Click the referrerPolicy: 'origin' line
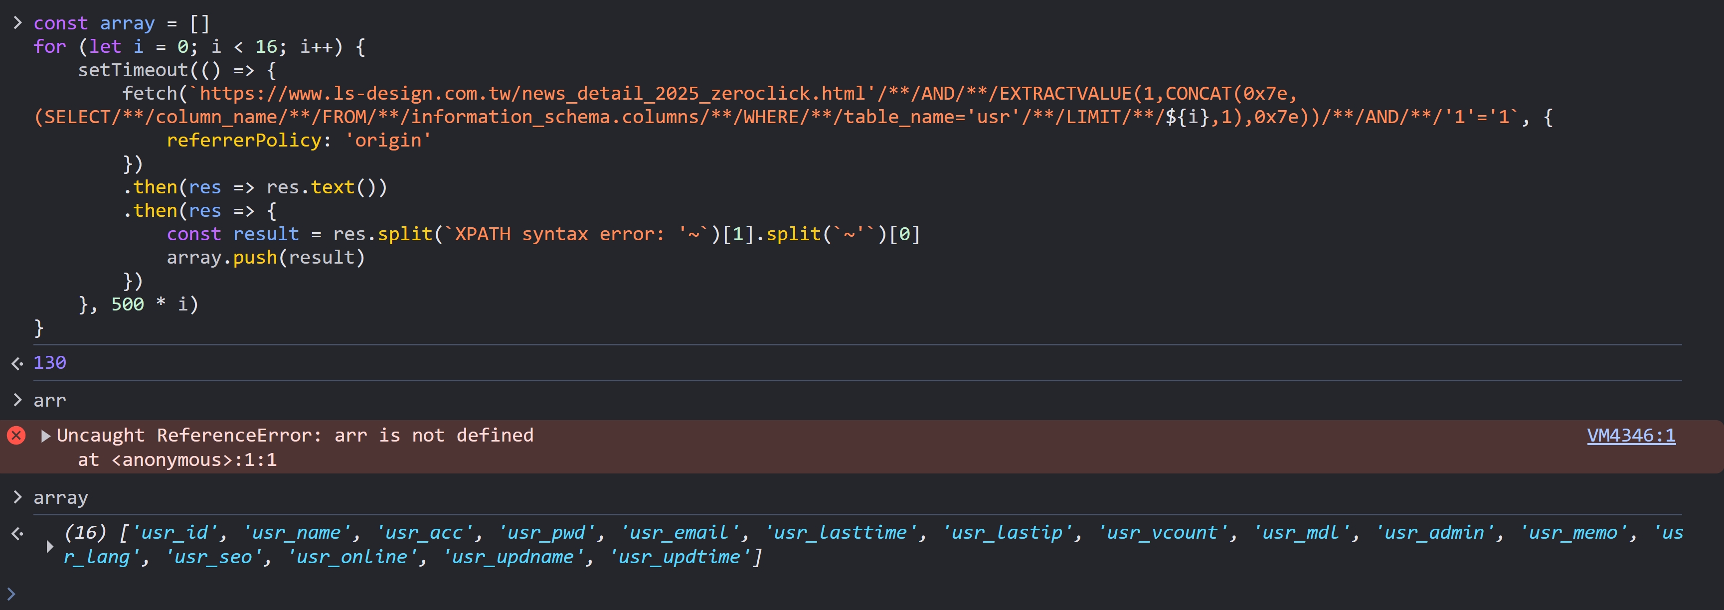Image resolution: width=1724 pixels, height=610 pixels. pos(299,141)
